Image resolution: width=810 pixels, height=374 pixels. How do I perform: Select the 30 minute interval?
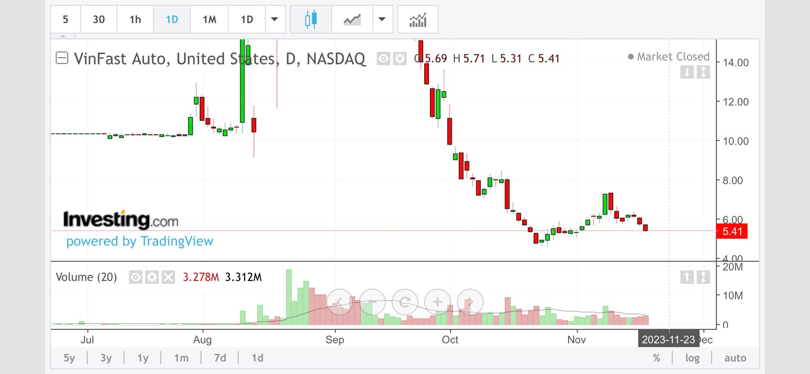[99, 19]
